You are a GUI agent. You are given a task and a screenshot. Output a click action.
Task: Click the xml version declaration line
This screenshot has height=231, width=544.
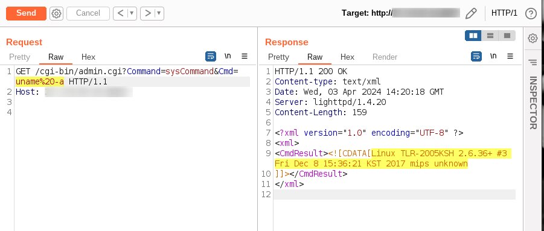coord(369,133)
